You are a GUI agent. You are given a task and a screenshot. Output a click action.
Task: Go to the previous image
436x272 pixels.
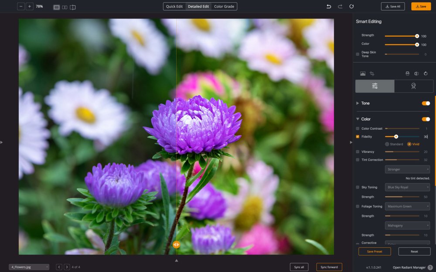click(x=59, y=267)
